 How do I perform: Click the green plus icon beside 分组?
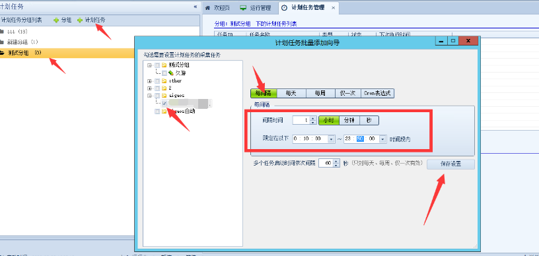click(56, 20)
